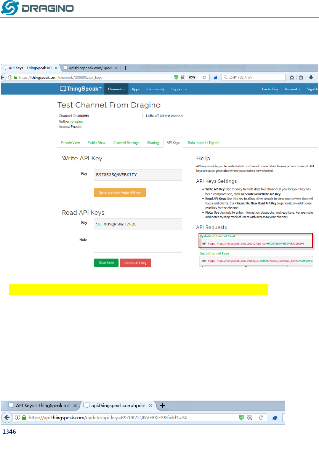Expand the Support dropdown

(x=179, y=89)
